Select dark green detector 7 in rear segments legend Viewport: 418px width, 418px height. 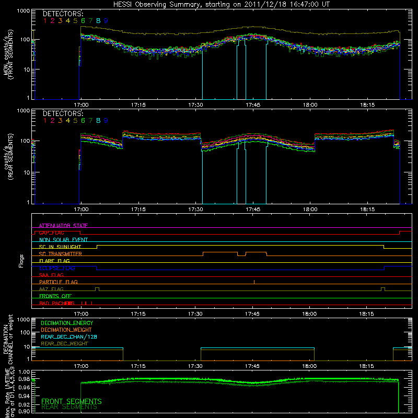click(90, 121)
